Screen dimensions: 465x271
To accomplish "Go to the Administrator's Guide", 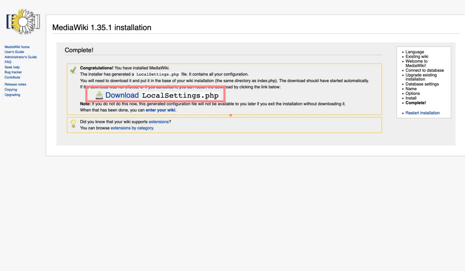I will tap(21, 57).
